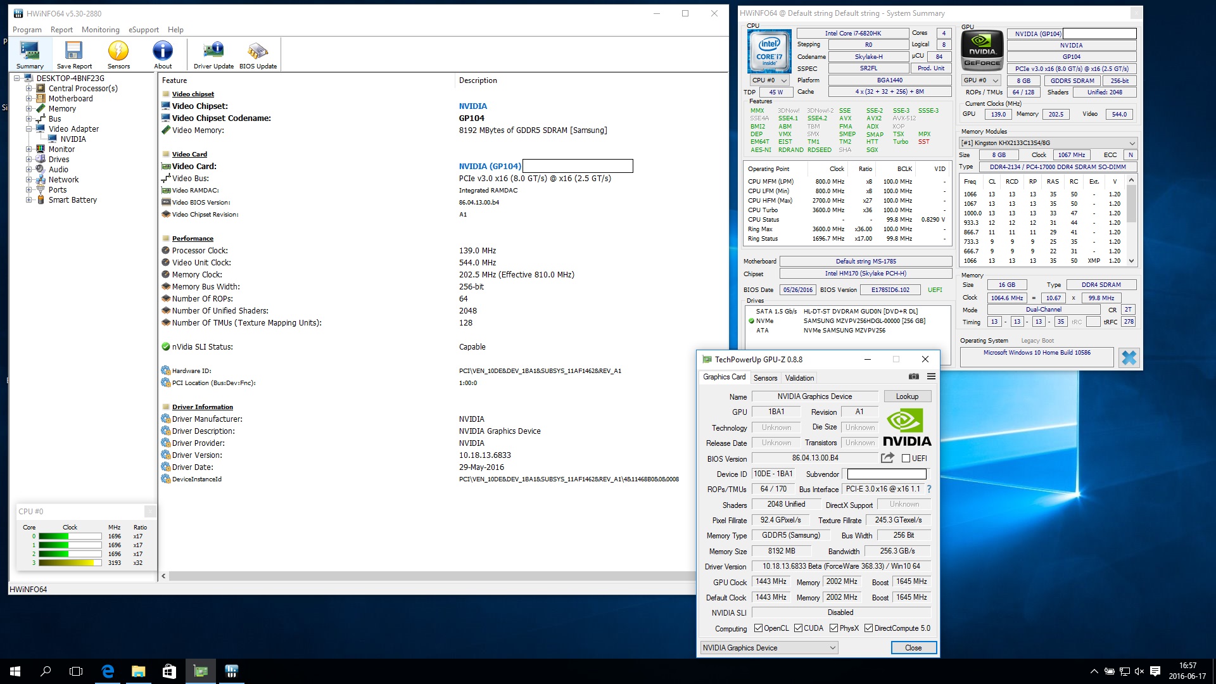Click the BIOS Update icon
This screenshot has height=684, width=1216.
pyautogui.click(x=258, y=54)
